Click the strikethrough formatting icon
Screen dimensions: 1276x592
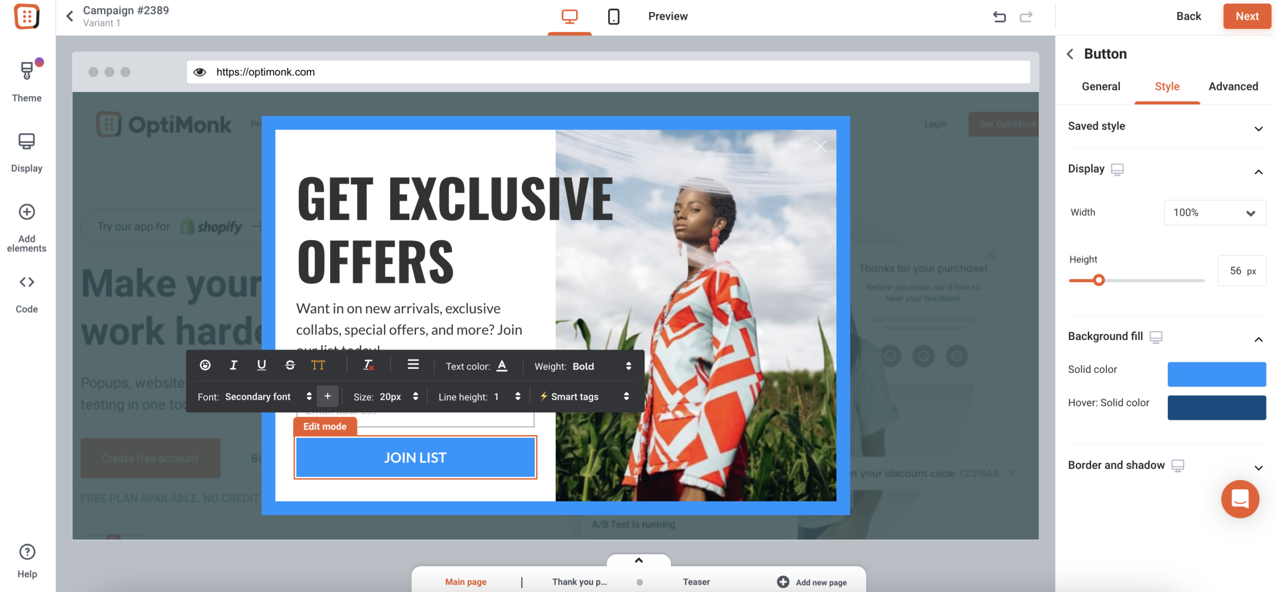click(289, 365)
